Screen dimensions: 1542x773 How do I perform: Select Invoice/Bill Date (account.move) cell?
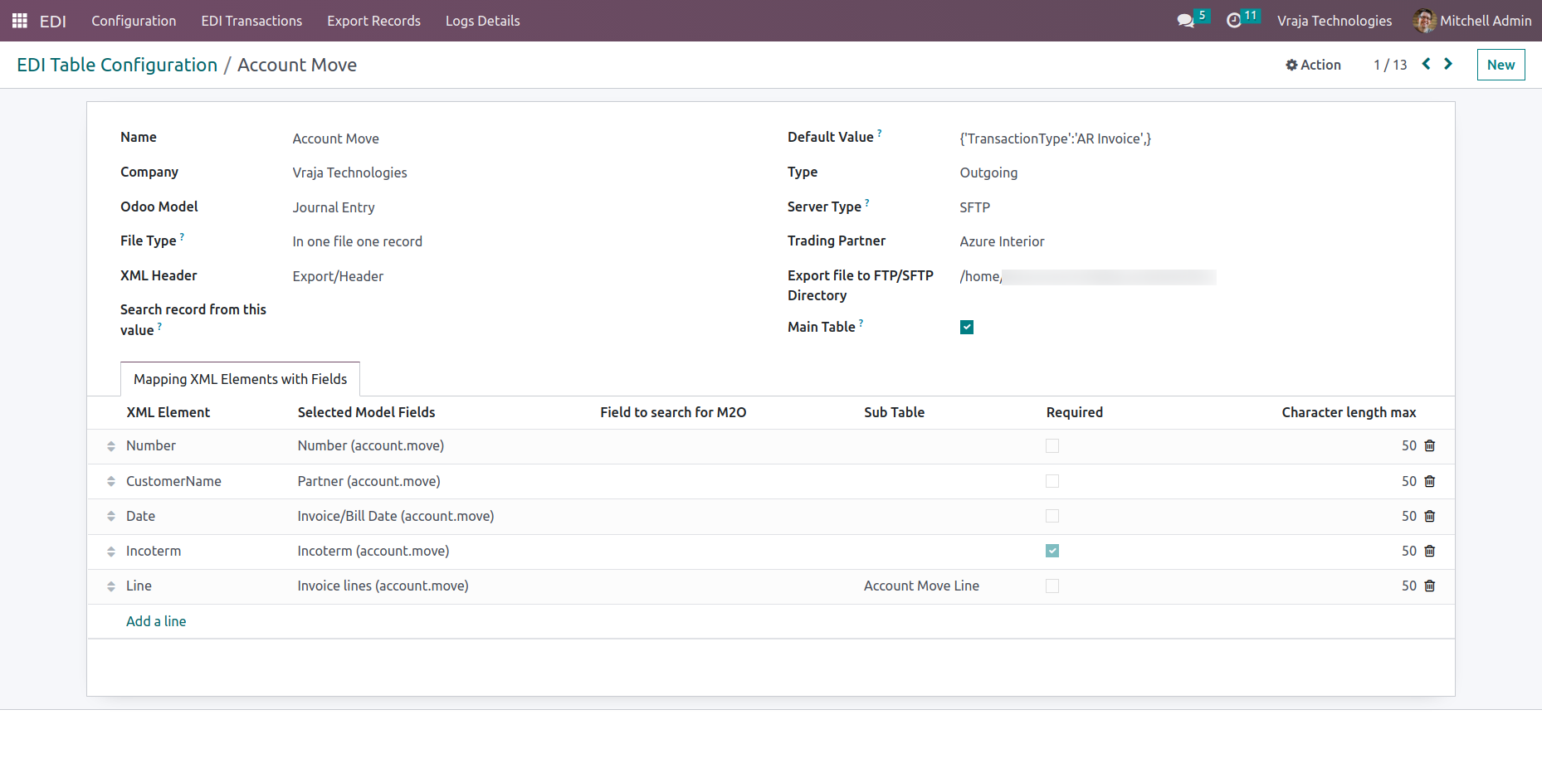[x=396, y=516]
